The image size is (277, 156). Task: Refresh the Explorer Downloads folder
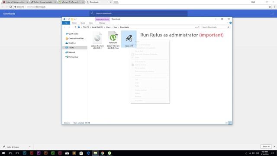(x=198, y=27)
